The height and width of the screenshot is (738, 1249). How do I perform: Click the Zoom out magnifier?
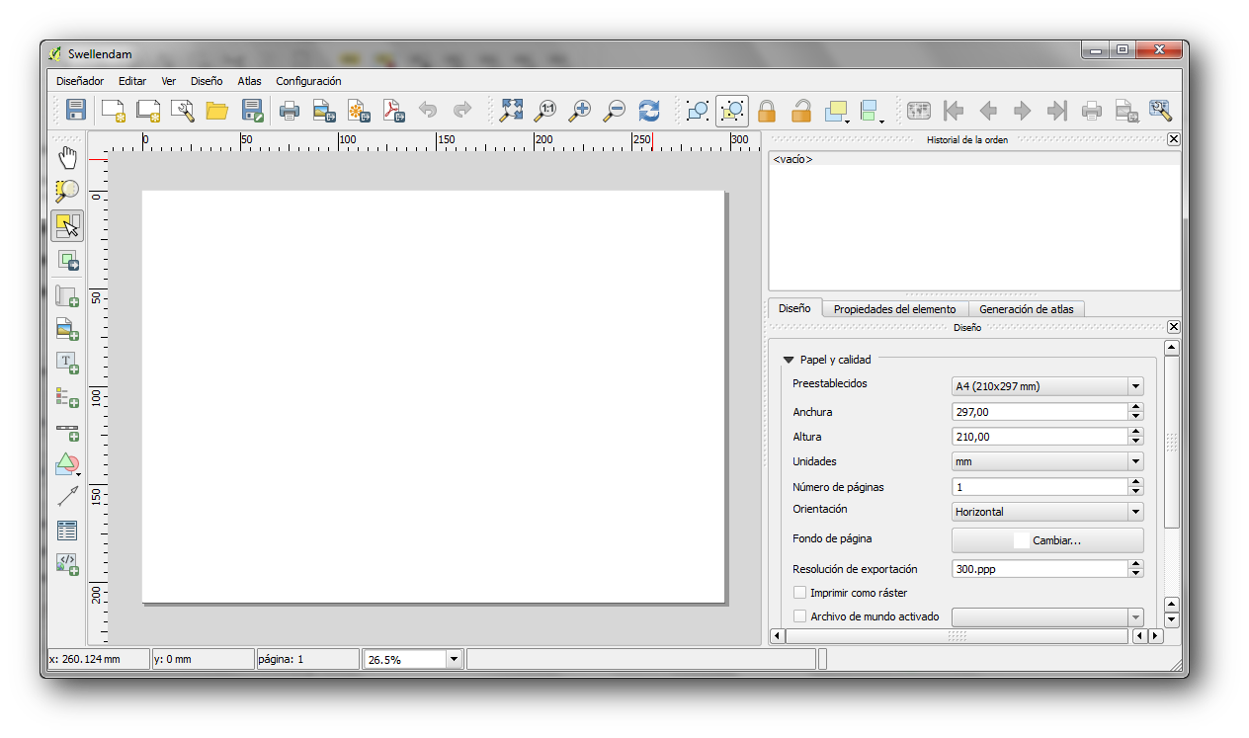coord(615,110)
